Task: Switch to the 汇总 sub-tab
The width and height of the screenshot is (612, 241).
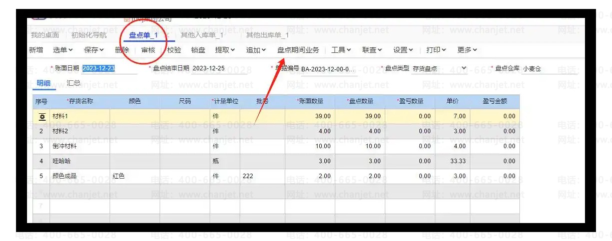Action: click(x=74, y=83)
